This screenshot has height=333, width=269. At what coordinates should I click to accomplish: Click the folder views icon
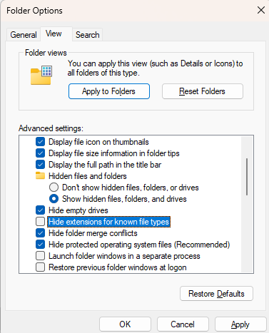click(x=41, y=75)
